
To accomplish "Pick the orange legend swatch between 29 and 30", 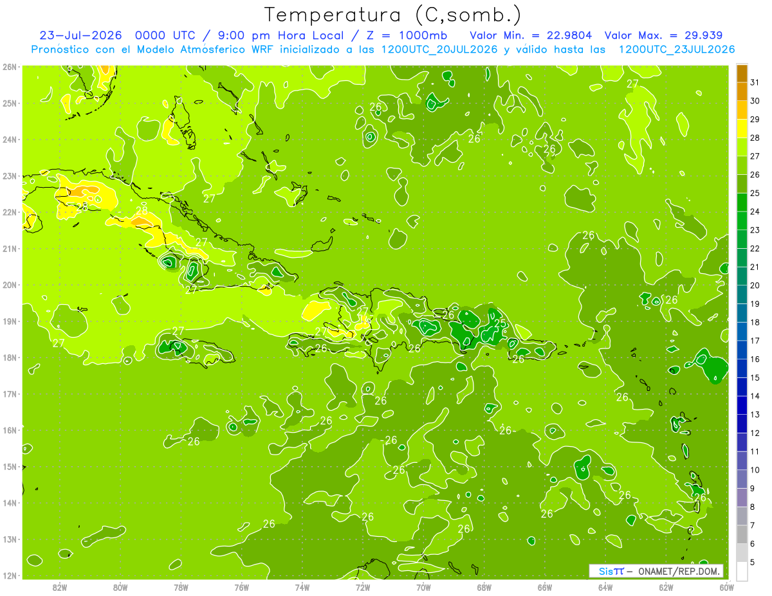I will [x=742, y=111].
